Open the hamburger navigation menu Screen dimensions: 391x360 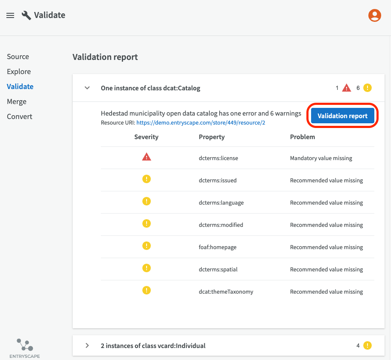pos(10,15)
